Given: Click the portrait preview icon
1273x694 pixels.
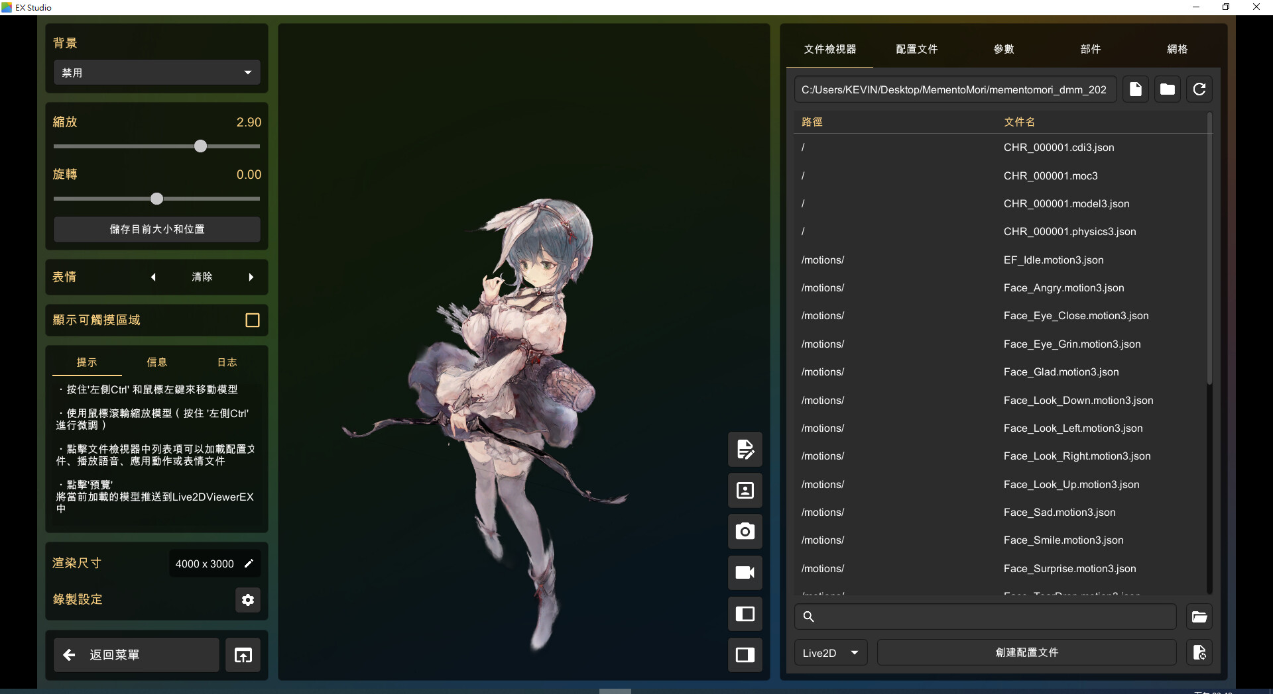Looking at the screenshot, I should point(745,490).
